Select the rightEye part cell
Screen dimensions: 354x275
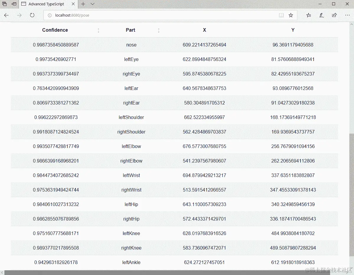[x=131, y=74]
